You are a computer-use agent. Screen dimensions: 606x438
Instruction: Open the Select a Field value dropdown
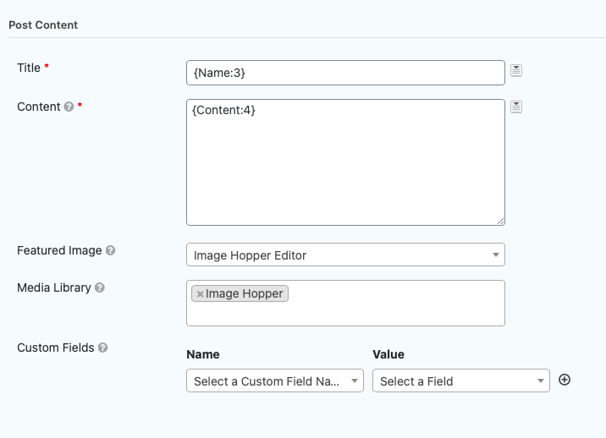[x=460, y=381]
